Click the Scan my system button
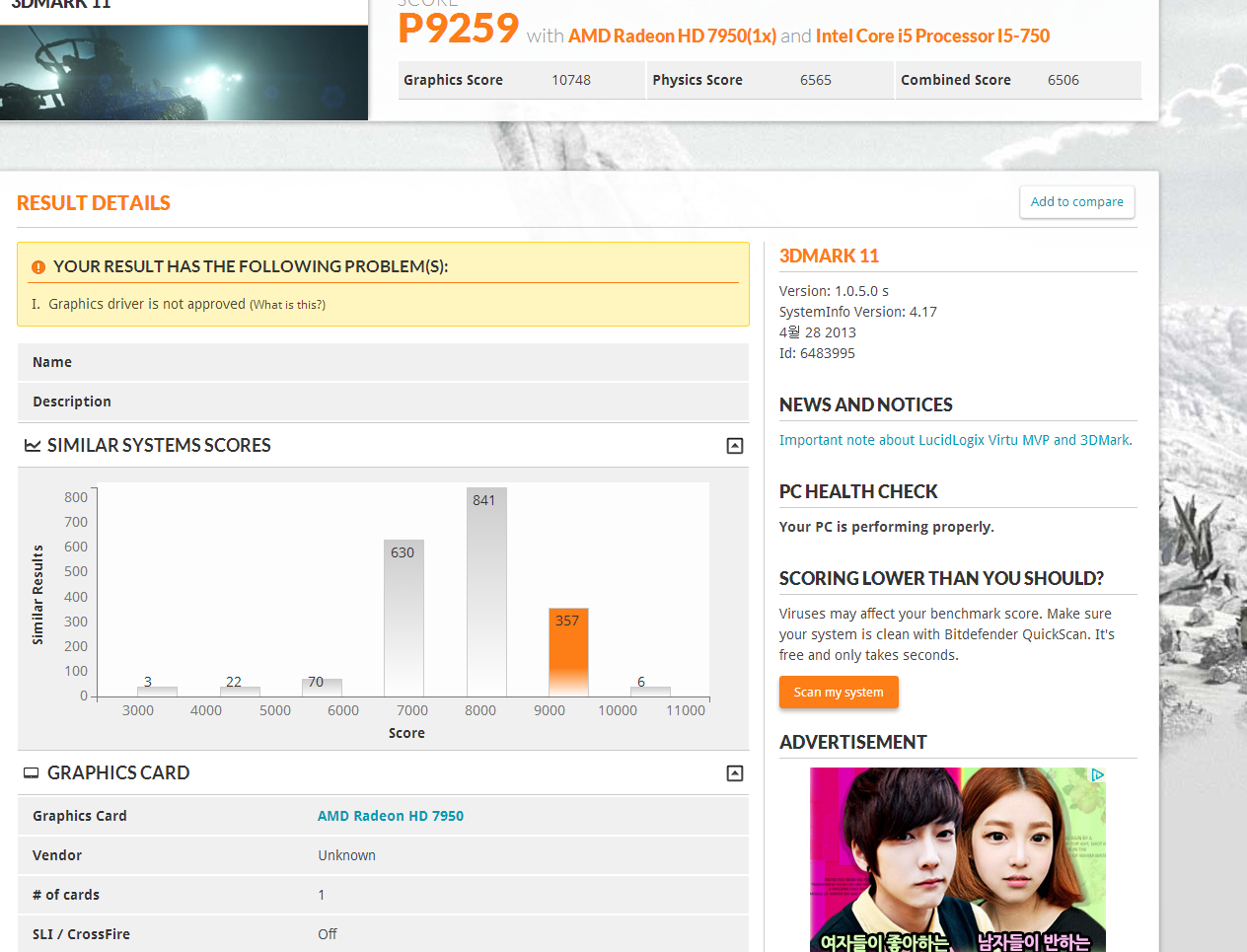 pos(839,693)
